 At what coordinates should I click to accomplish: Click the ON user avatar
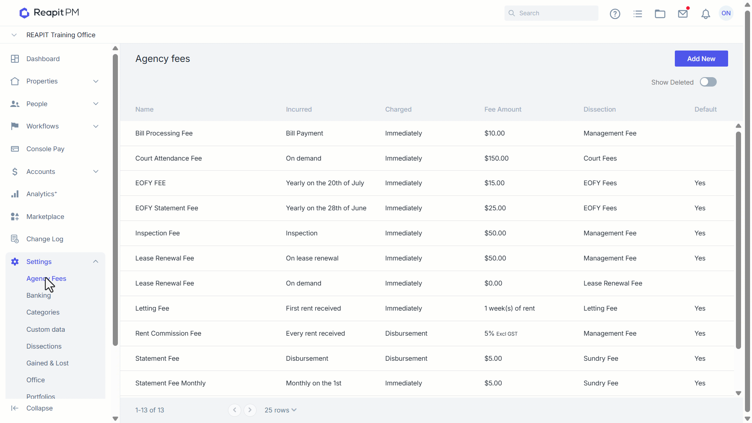pos(726,13)
